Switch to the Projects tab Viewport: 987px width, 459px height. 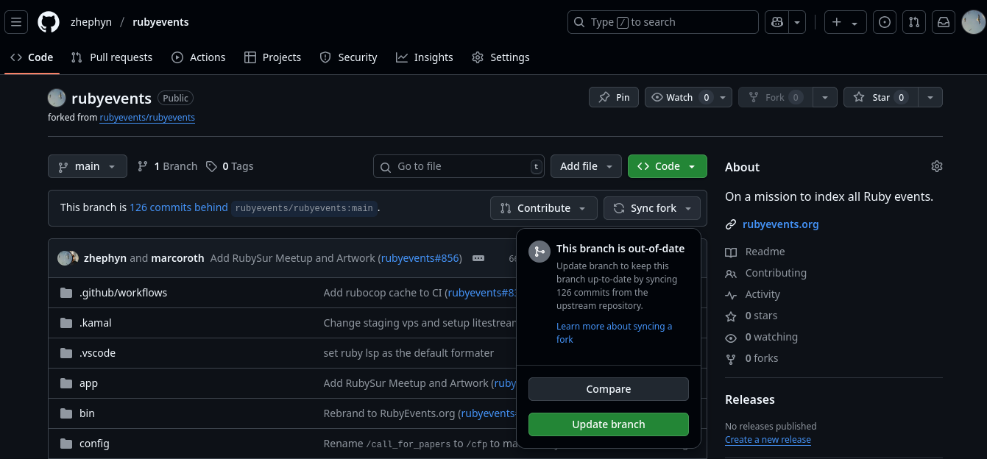[272, 57]
